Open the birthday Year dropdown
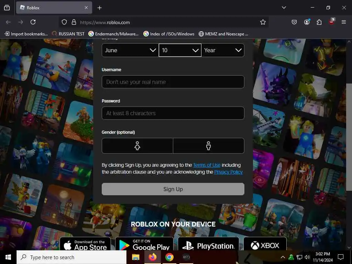The height and width of the screenshot is (264, 352). pyautogui.click(x=223, y=50)
